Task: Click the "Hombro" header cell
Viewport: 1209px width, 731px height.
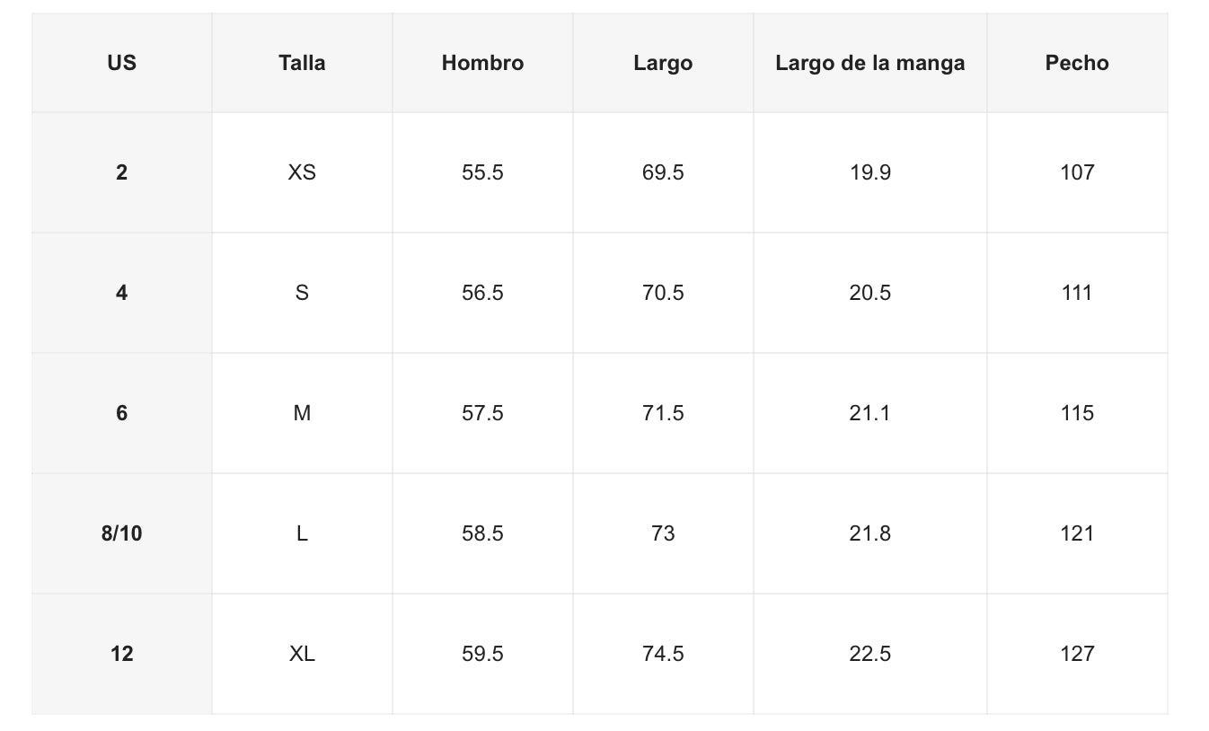Action: 482,63
